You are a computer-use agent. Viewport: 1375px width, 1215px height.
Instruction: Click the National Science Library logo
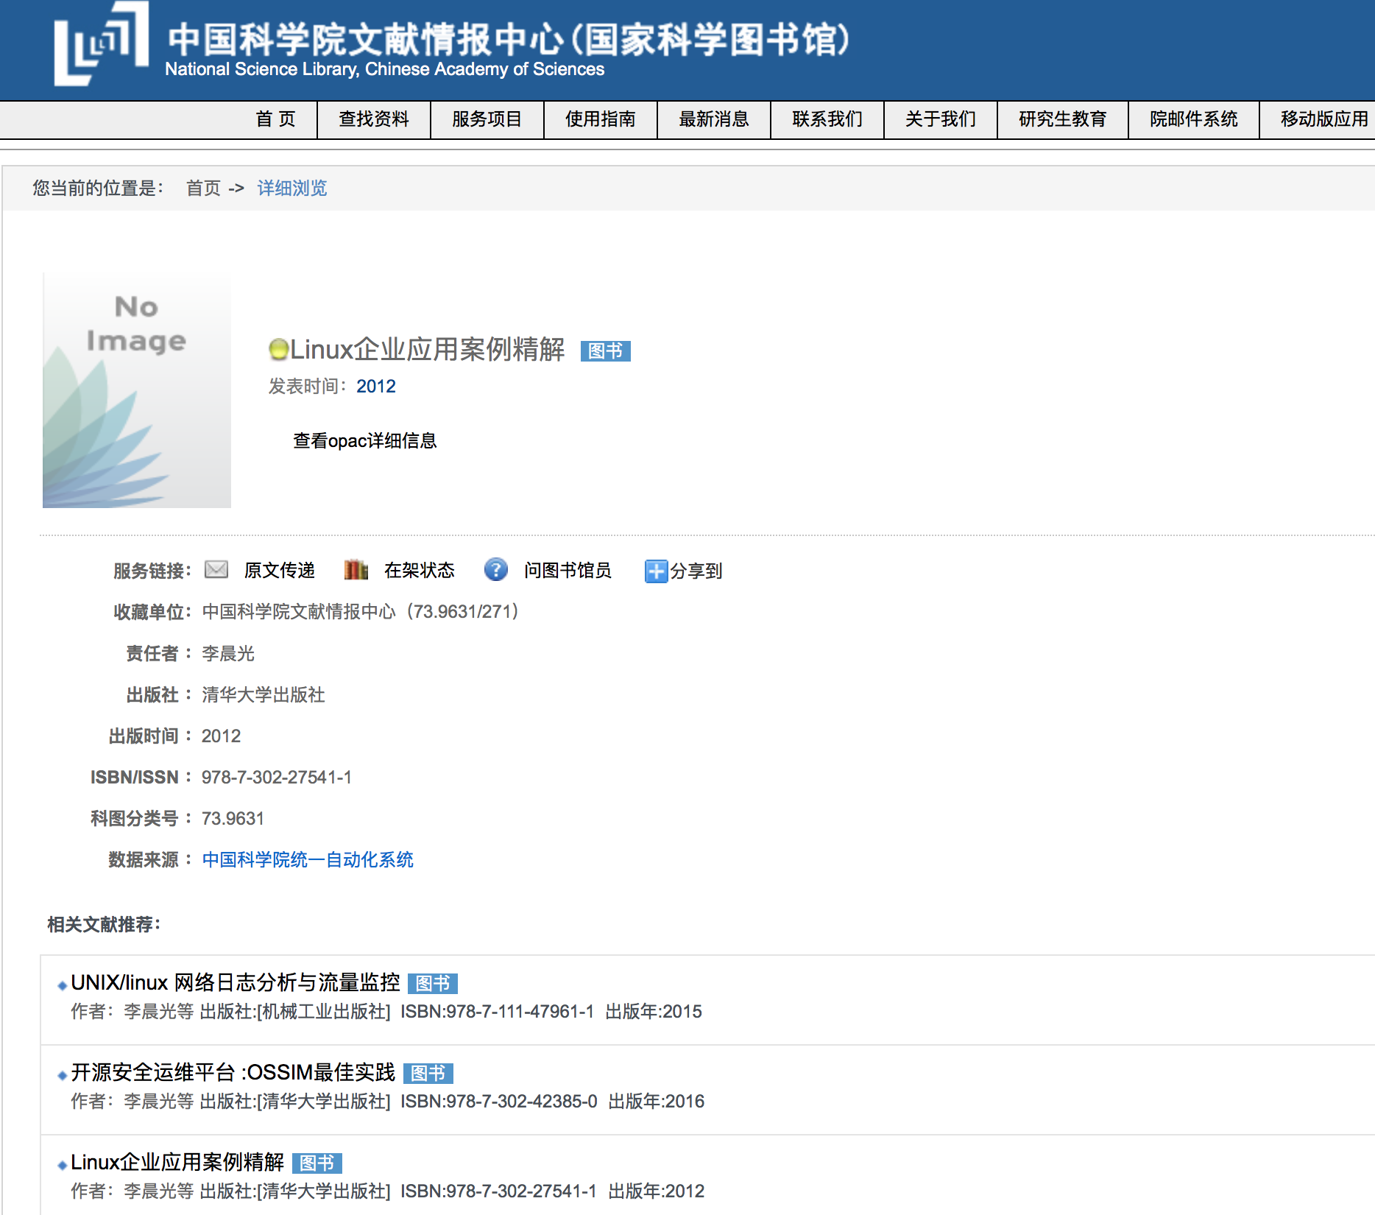(x=102, y=44)
